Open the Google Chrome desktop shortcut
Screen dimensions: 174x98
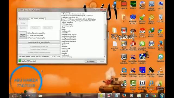161,32
